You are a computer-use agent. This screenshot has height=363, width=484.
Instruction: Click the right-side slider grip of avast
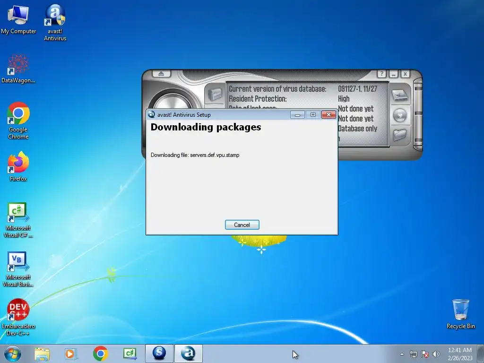[418, 114]
